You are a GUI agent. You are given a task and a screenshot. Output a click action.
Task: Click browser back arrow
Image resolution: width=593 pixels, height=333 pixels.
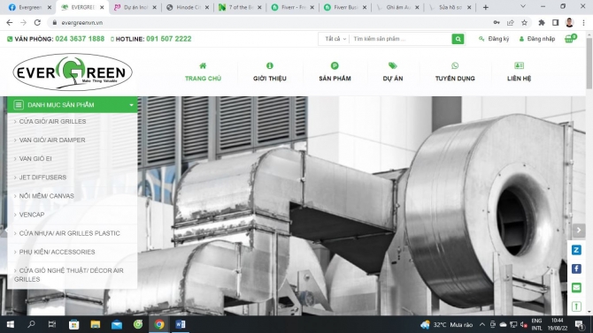point(10,23)
